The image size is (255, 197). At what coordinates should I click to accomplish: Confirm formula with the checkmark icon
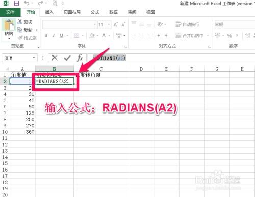point(67,58)
